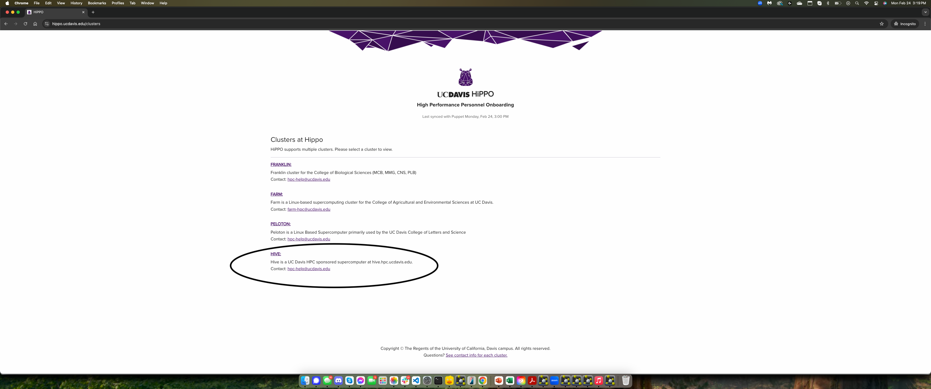Open the History menu
The image size is (931, 389).
76,3
